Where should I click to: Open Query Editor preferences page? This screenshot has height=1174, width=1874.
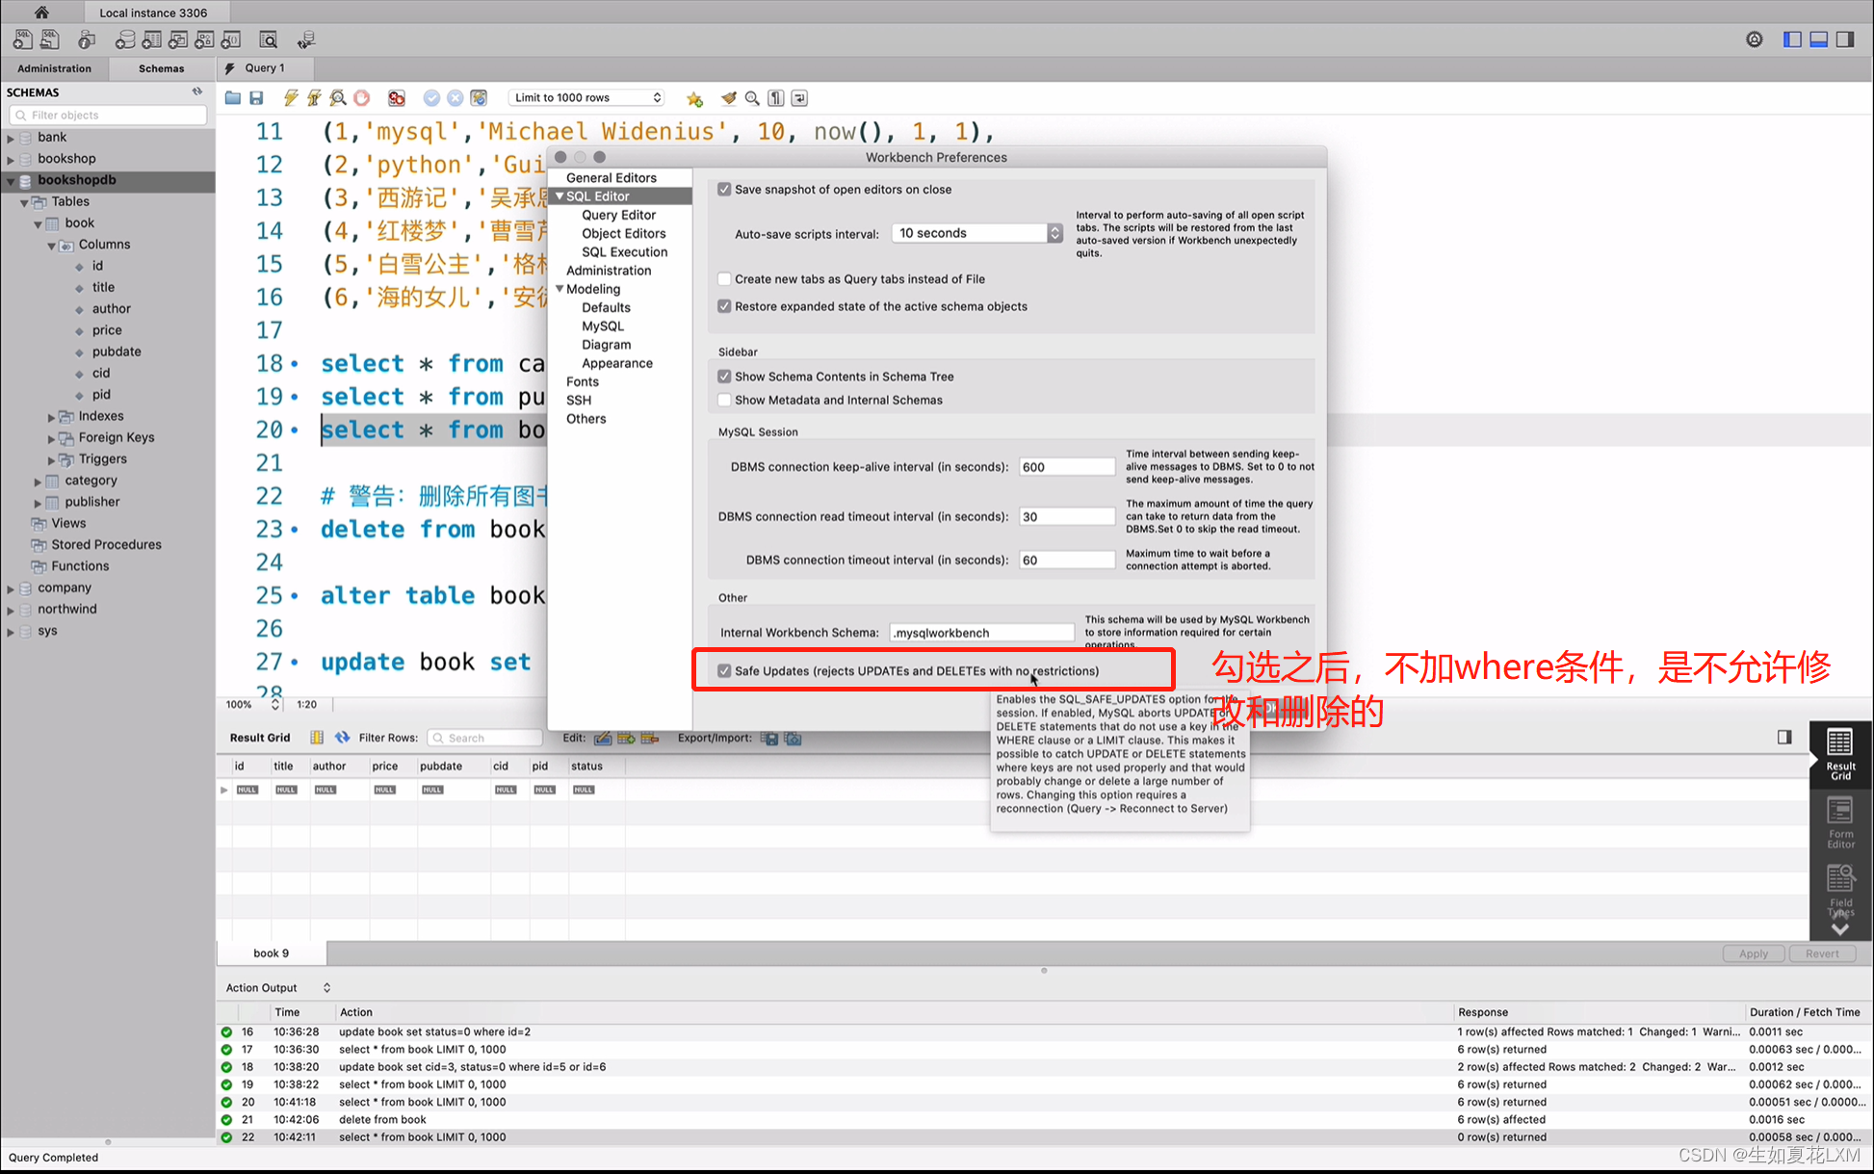click(x=618, y=215)
